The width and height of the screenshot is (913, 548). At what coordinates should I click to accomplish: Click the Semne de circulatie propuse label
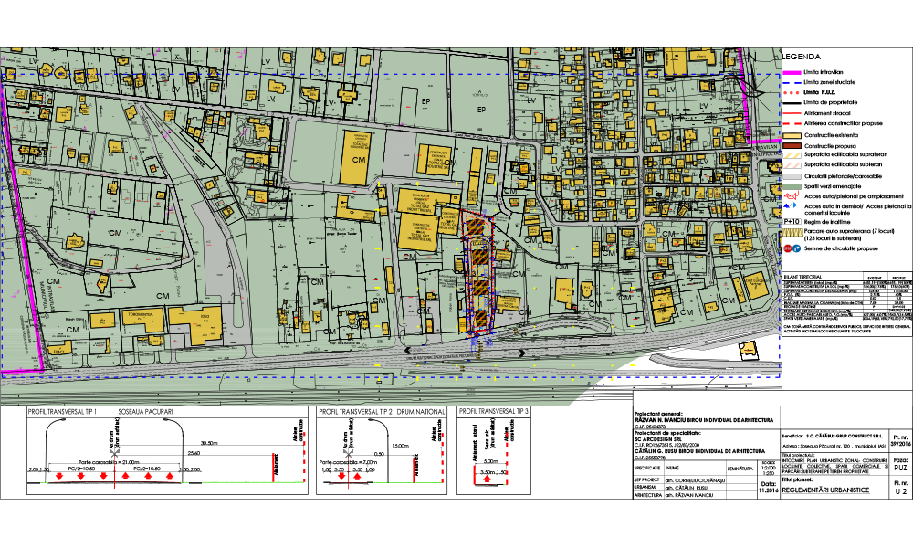[x=841, y=248]
